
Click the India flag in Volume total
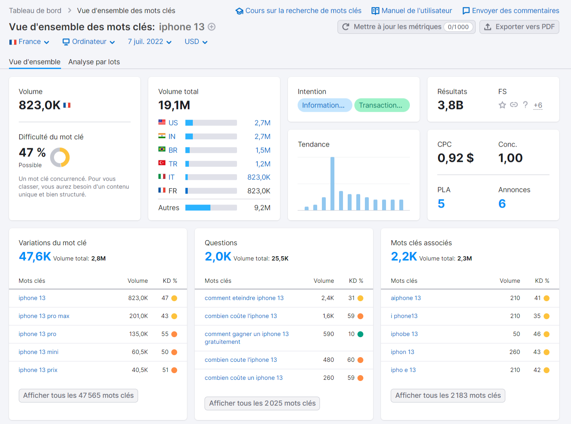(x=162, y=136)
